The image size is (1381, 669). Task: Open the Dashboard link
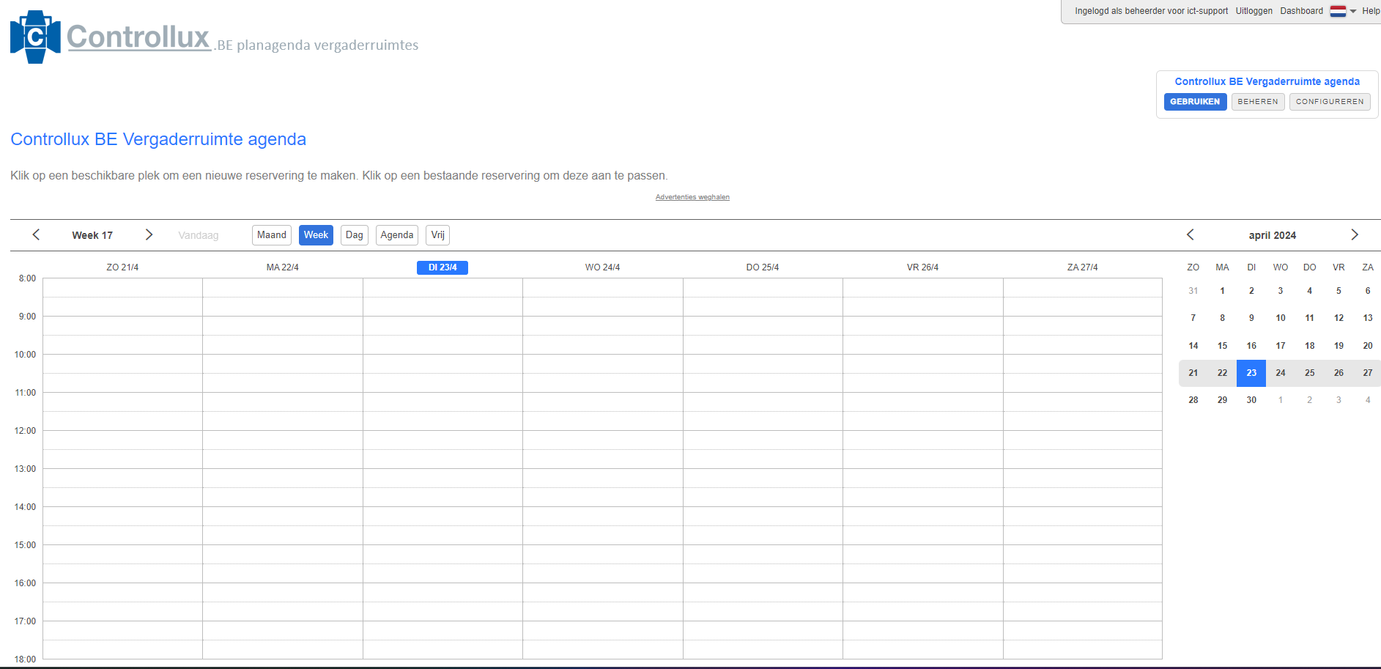click(x=1301, y=11)
